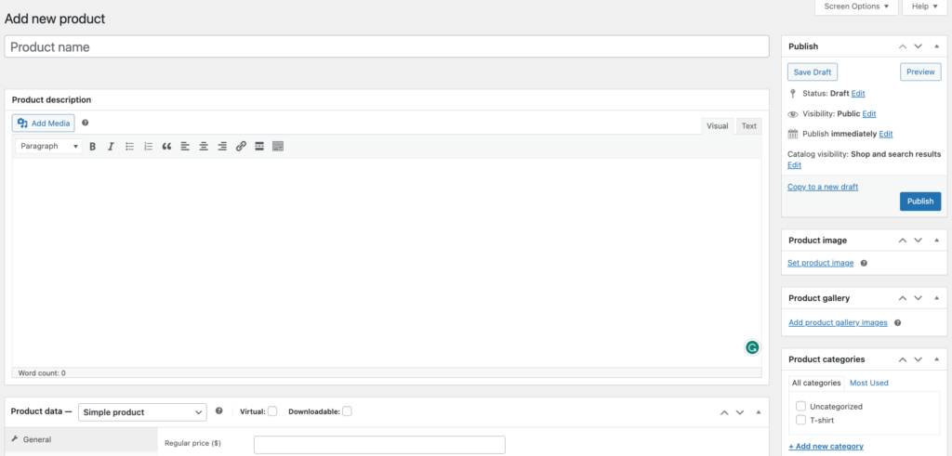Collapse the Product data panel
The width and height of the screenshot is (952, 456).
click(x=758, y=412)
